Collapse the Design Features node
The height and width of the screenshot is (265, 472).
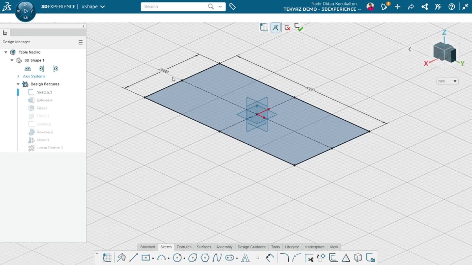point(18,84)
